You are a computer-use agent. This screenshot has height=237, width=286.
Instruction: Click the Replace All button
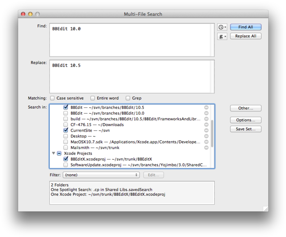pyautogui.click(x=245, y=36)
